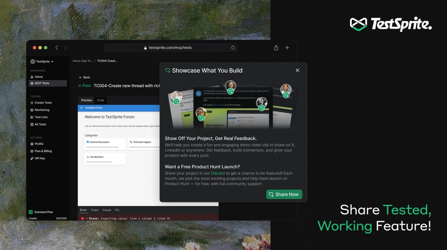Select the Cause tab
The width and height of the screenshot is (447, 250).
(107, 210)
